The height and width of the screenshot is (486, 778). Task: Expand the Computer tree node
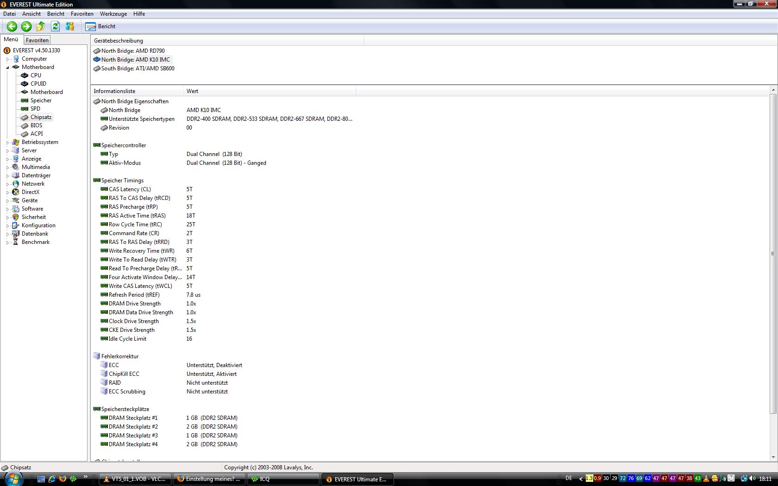7,59
